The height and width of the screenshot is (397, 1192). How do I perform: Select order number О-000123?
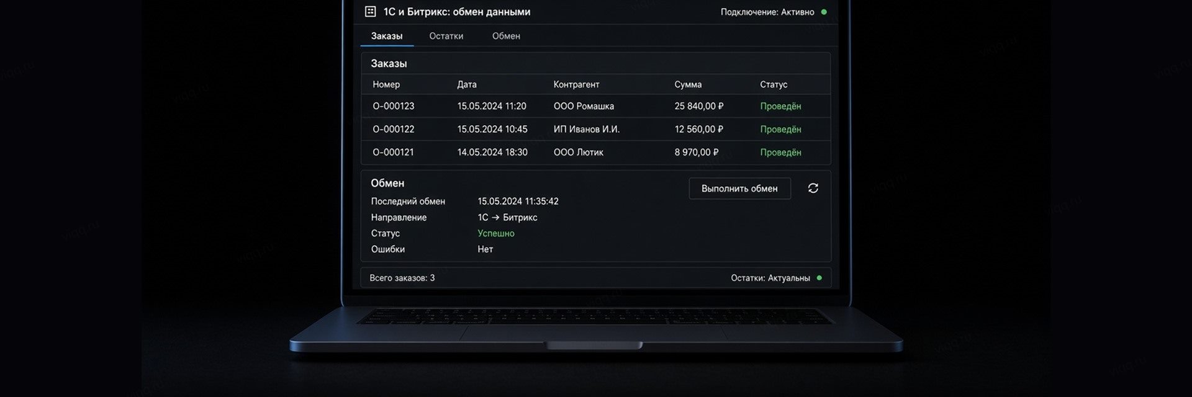[x=393, y=106]
